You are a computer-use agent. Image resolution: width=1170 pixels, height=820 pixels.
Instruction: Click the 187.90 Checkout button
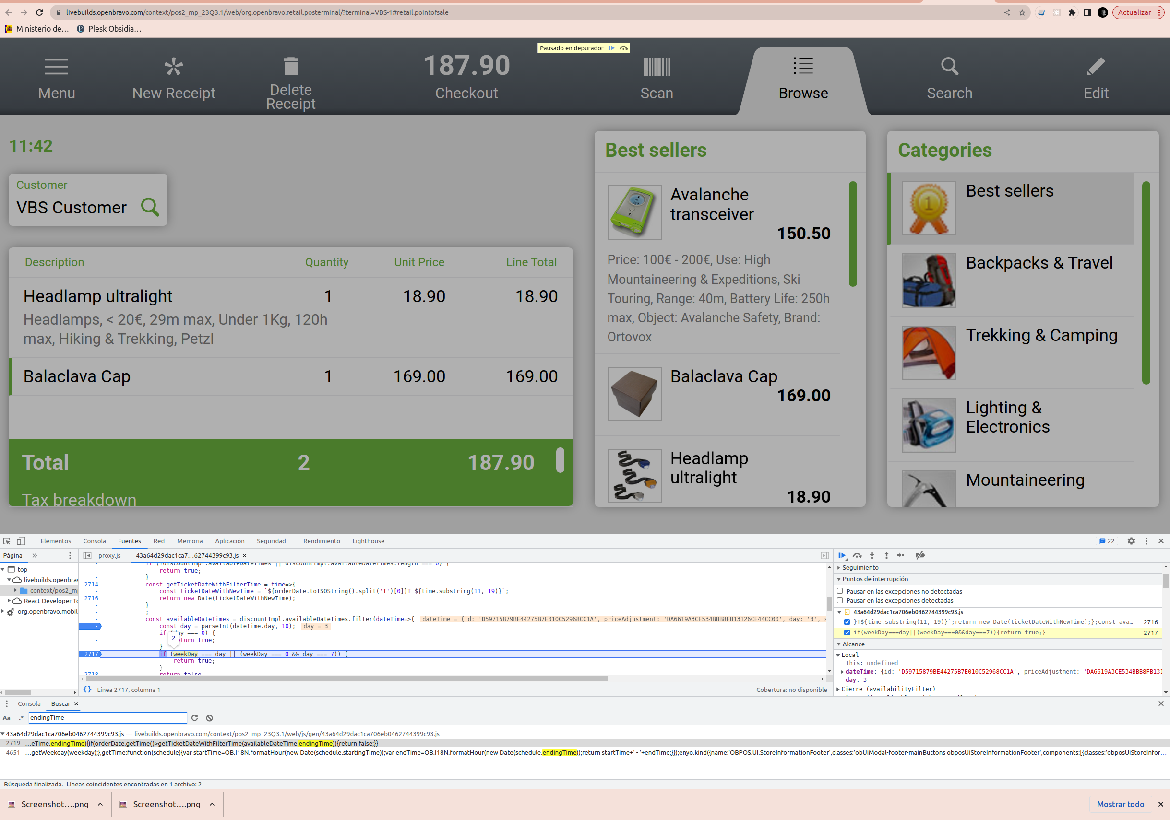[466, 77]
